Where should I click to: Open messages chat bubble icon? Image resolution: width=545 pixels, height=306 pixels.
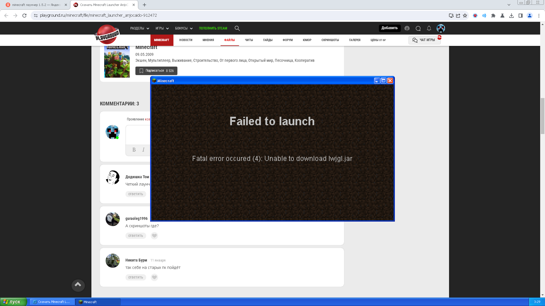[418, 28]
